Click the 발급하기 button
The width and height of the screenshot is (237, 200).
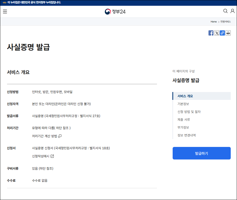coord(201,153)
